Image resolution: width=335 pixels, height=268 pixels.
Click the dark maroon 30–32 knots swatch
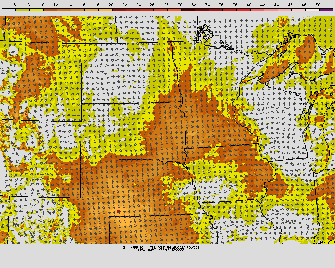point(188,9)
